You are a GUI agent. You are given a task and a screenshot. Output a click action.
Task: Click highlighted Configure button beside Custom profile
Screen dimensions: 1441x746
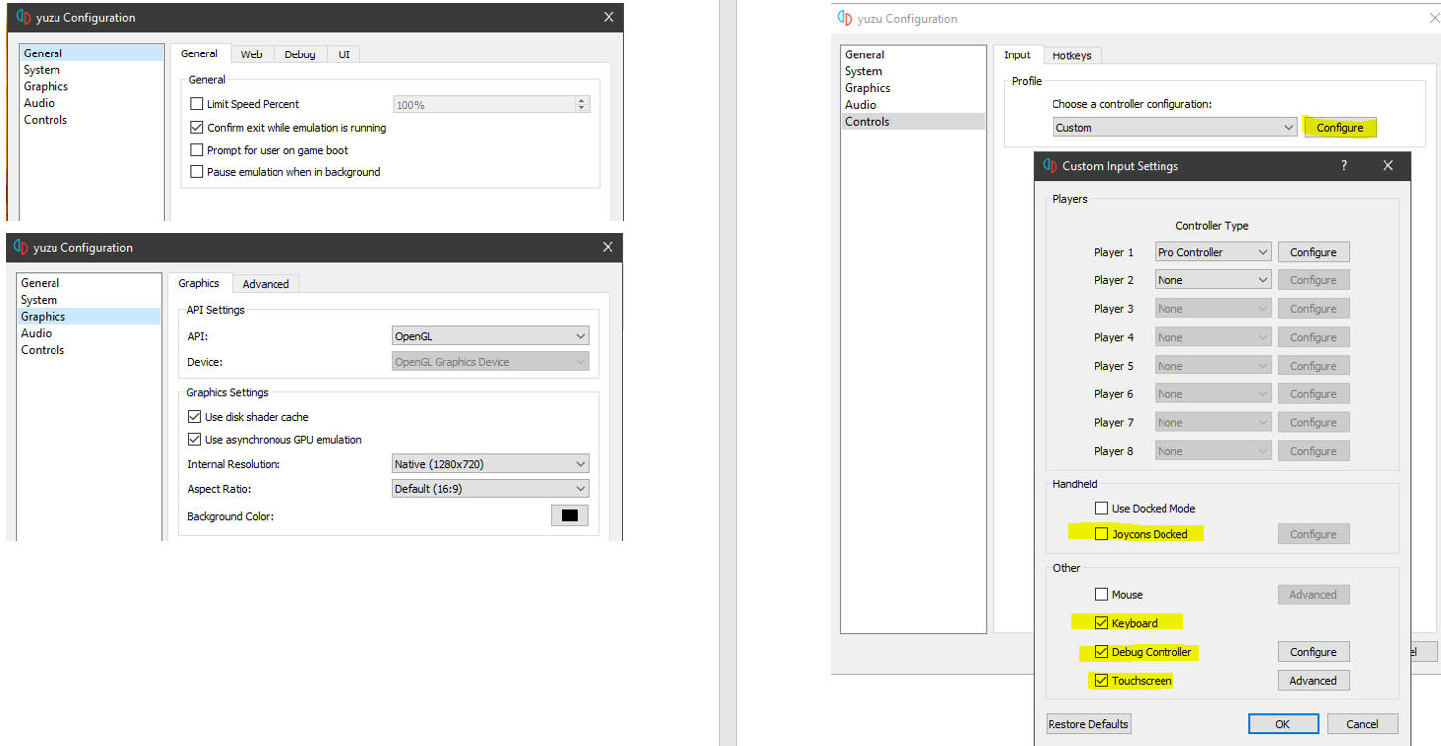click(x=1340, y=127)
